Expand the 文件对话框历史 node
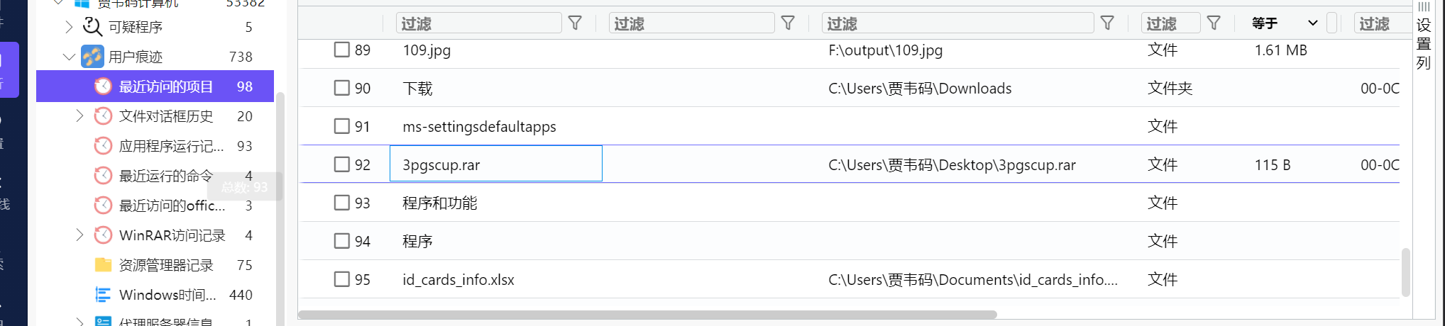Viewport: 1445px width, 326px height. point(79,116)
